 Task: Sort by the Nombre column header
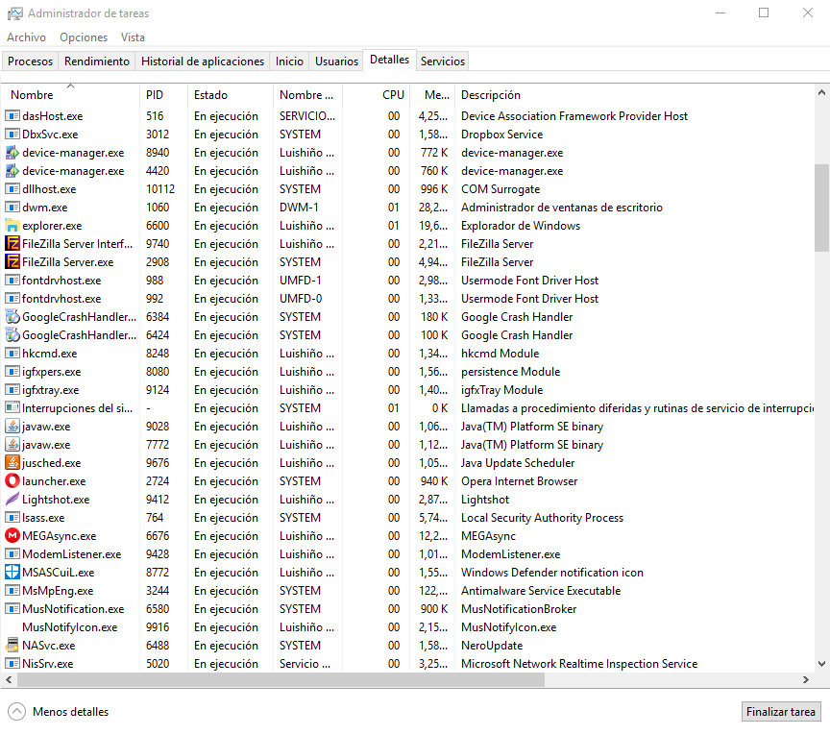point(70,95)
